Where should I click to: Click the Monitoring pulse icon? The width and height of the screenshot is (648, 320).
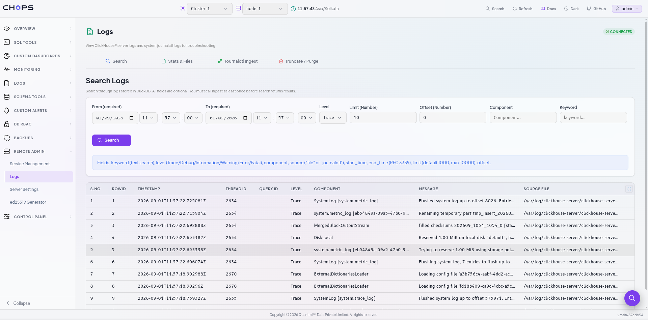click(x=7, y=69)
